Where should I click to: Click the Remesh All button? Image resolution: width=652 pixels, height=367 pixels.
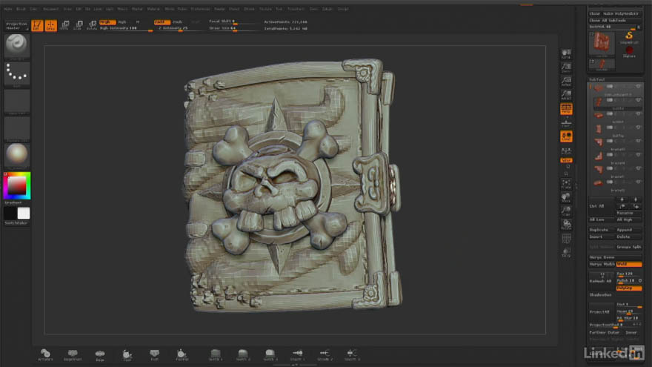[x=602, y=281]
